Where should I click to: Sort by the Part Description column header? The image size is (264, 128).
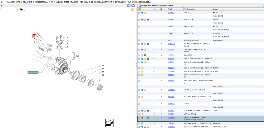[x=198, y=9]
